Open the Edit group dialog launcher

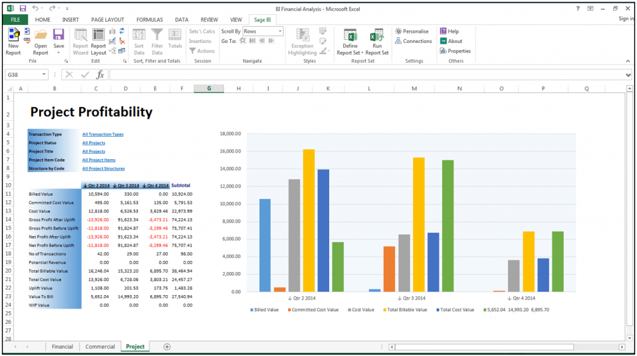click(124, 62)
